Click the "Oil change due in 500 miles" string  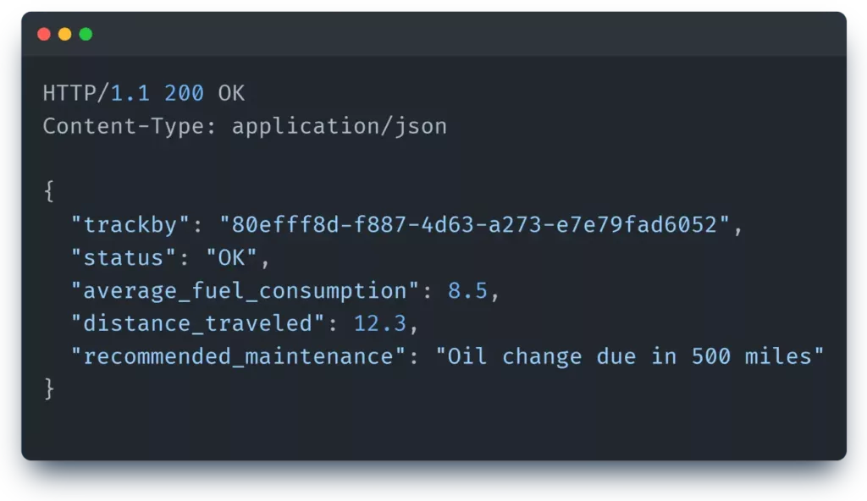coord(630,355)
